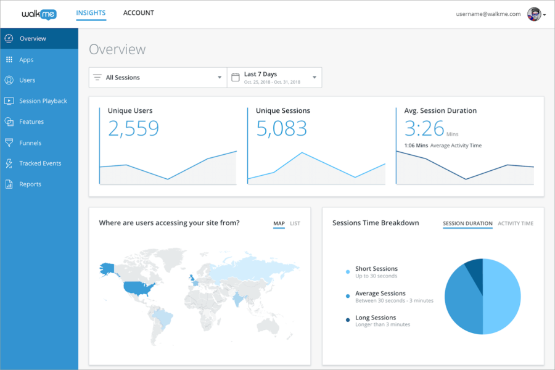The height and width of the screenshot is (370, 555).
Task: Open Features using its sidebar icon
Action: coord(9,122)
